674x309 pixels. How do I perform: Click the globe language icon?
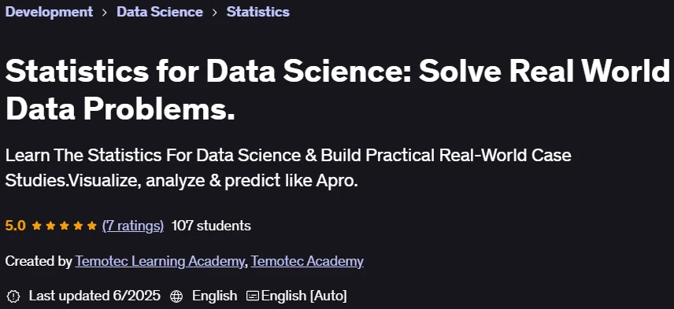[176, 296]
